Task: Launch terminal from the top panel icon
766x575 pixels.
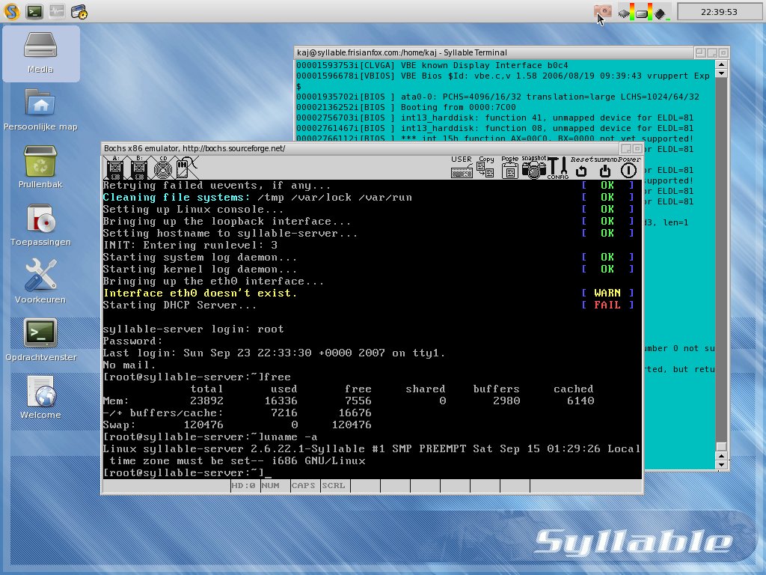Action: 34,11
